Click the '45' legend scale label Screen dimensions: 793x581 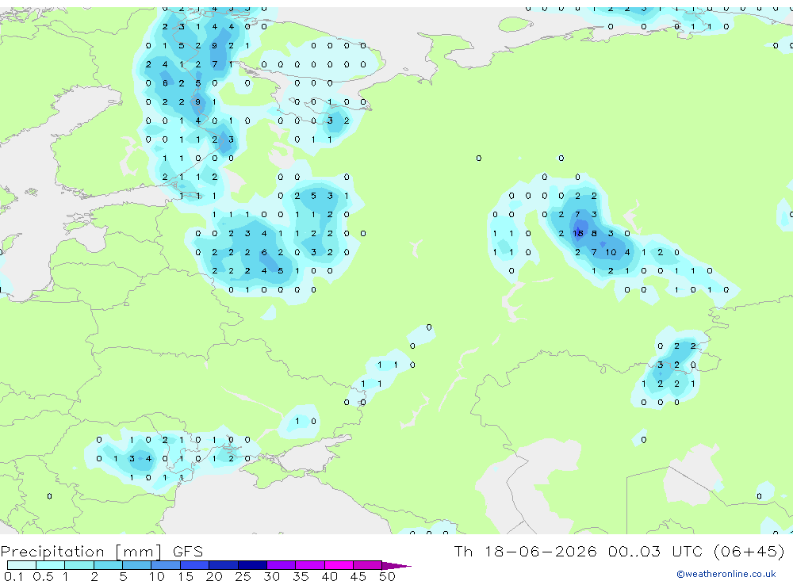(x=358, y=576)
